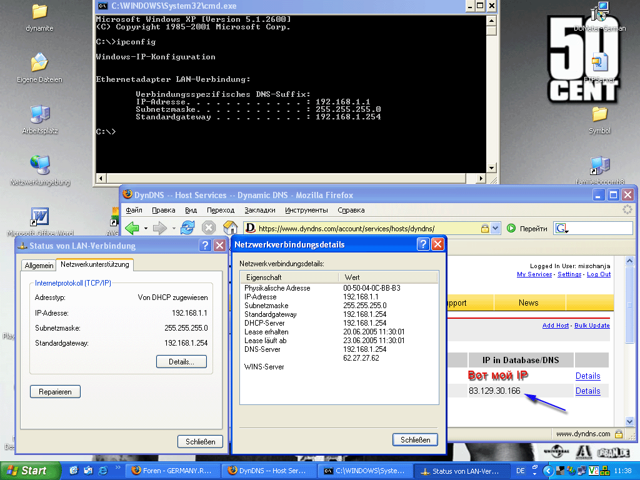Image resolution: width=640 pixels, height=480 pixels.
Task: Switch to Status von LAN-Ver... taskbar button
Action: point(461,471)
